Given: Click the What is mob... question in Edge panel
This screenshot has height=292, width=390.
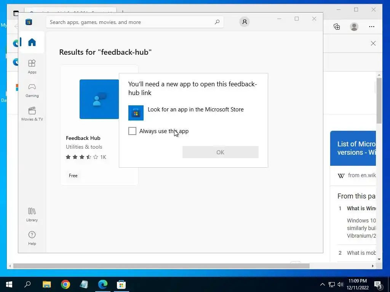Looking at the screenshot, I should 361,253.
